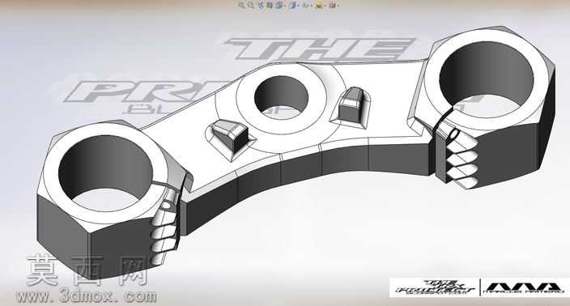Click the Display Style icon

coord(292,6)
